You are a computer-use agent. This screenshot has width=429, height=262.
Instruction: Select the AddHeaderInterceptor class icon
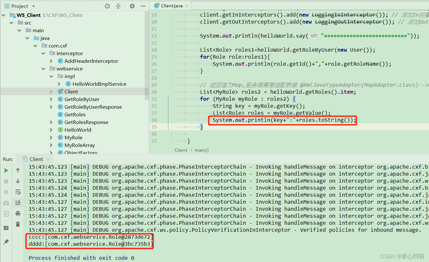pos(60,61)
